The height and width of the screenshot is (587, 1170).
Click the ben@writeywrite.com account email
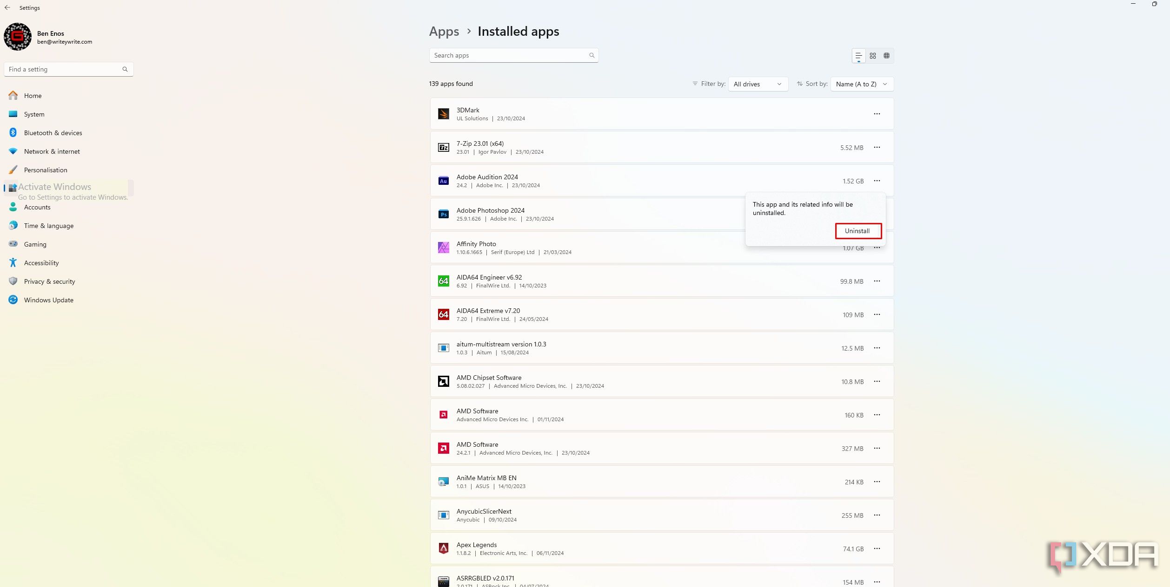[65, 42]
